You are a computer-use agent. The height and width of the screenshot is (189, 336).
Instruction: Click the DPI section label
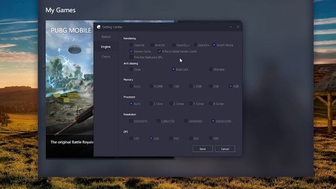pos(125,132)
